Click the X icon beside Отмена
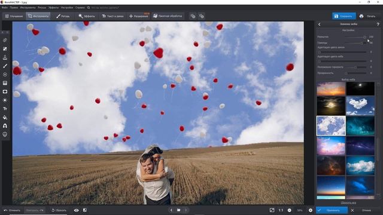The height and width of the screenshot is (215, 383). [352, 210]
